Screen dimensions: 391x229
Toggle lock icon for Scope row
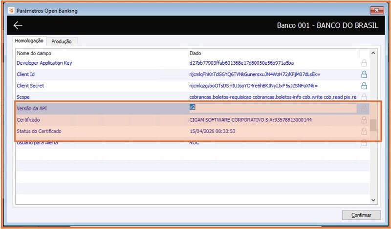tap(364, 97)
